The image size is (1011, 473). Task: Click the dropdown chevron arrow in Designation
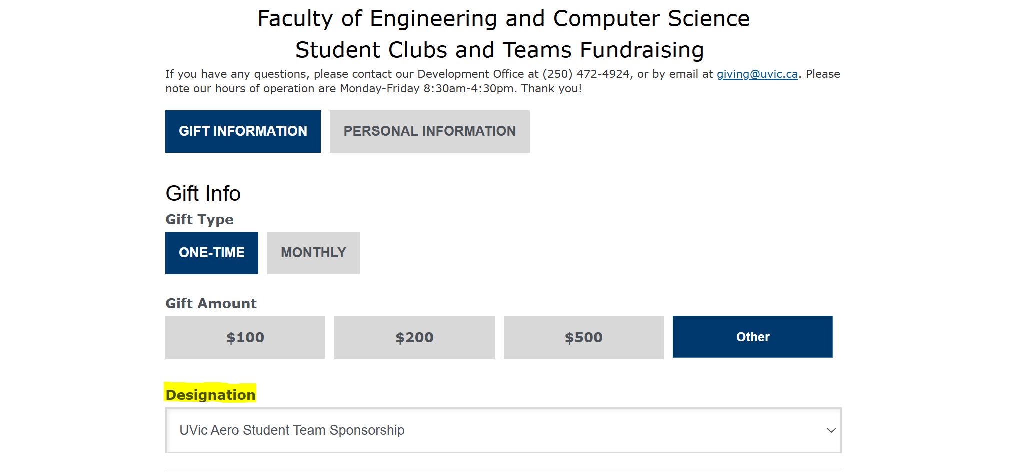tap(831, 430)
